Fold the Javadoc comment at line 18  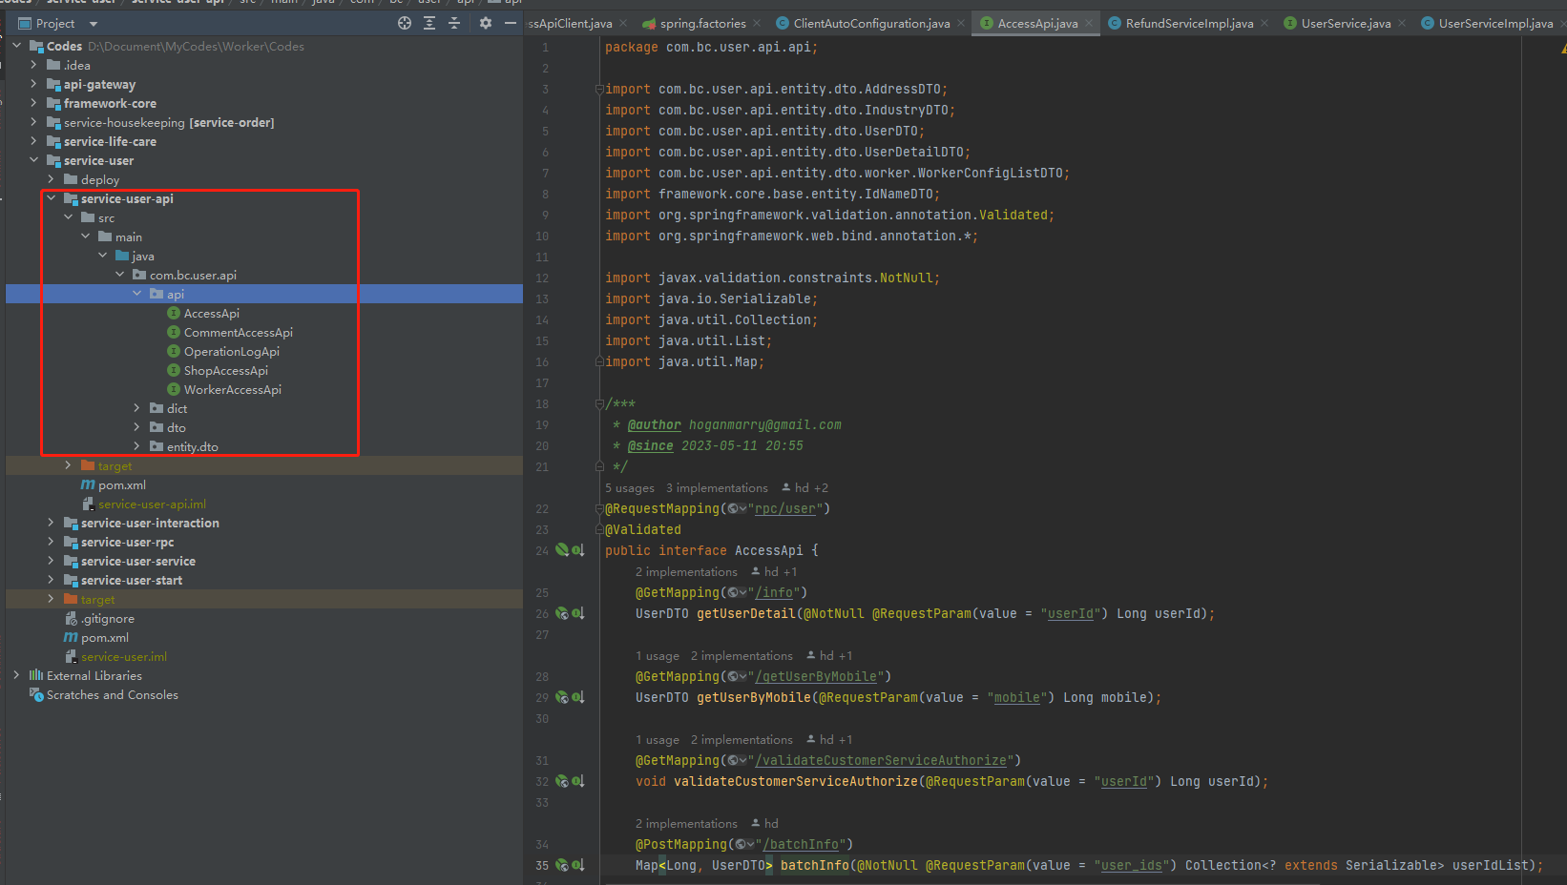pos(599,404)
